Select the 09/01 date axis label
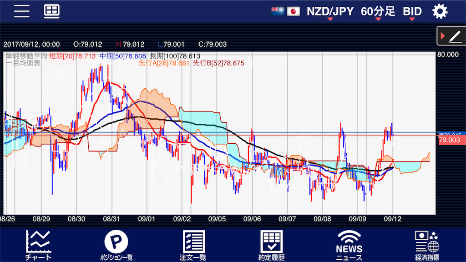This screenshot has height=262, width=466. [x=147, y=219]
